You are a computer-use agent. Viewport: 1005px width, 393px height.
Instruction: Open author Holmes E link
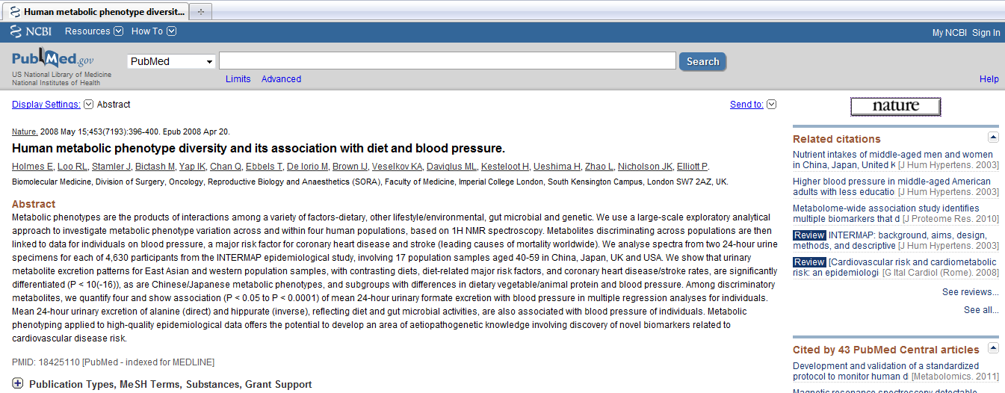point(31,167)
